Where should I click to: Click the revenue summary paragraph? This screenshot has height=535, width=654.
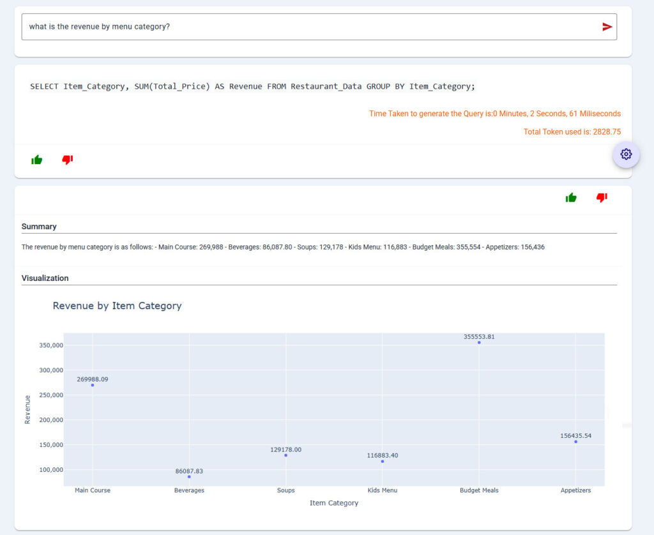coord(283,247)
